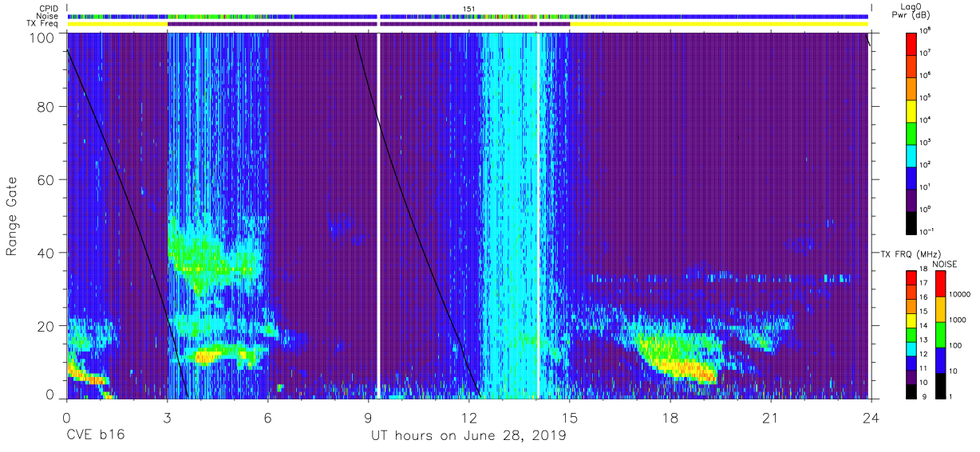Click the 24 tick on UT hours axis

pos(871,417)
